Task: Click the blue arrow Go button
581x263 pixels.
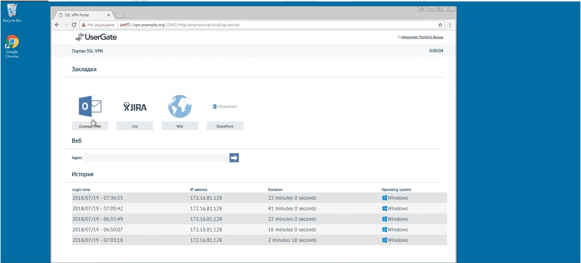Action: [x=234, y=158]
